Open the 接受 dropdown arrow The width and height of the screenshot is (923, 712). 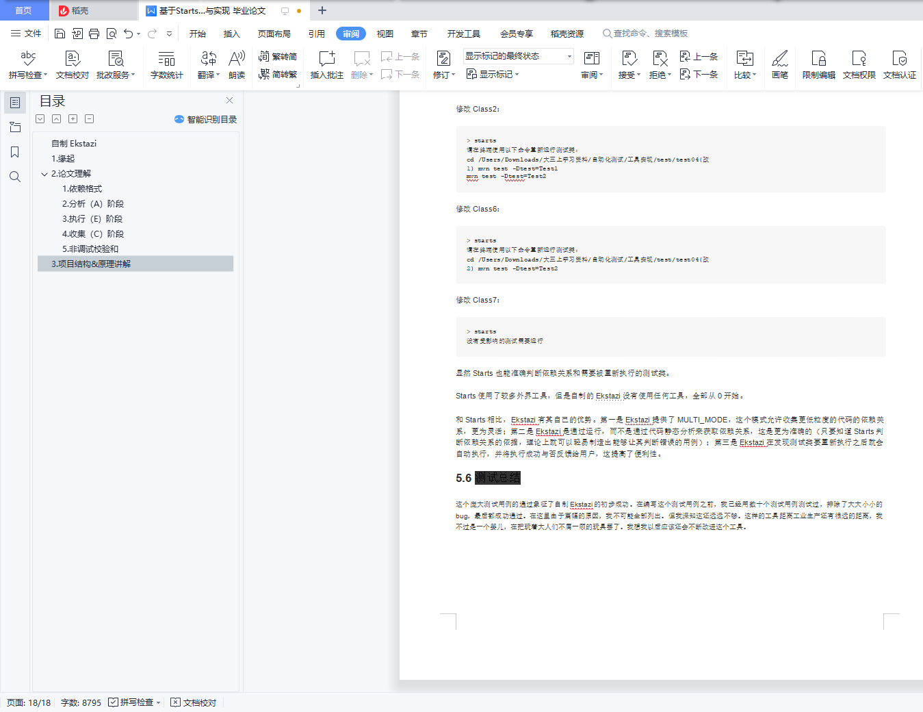638,75
